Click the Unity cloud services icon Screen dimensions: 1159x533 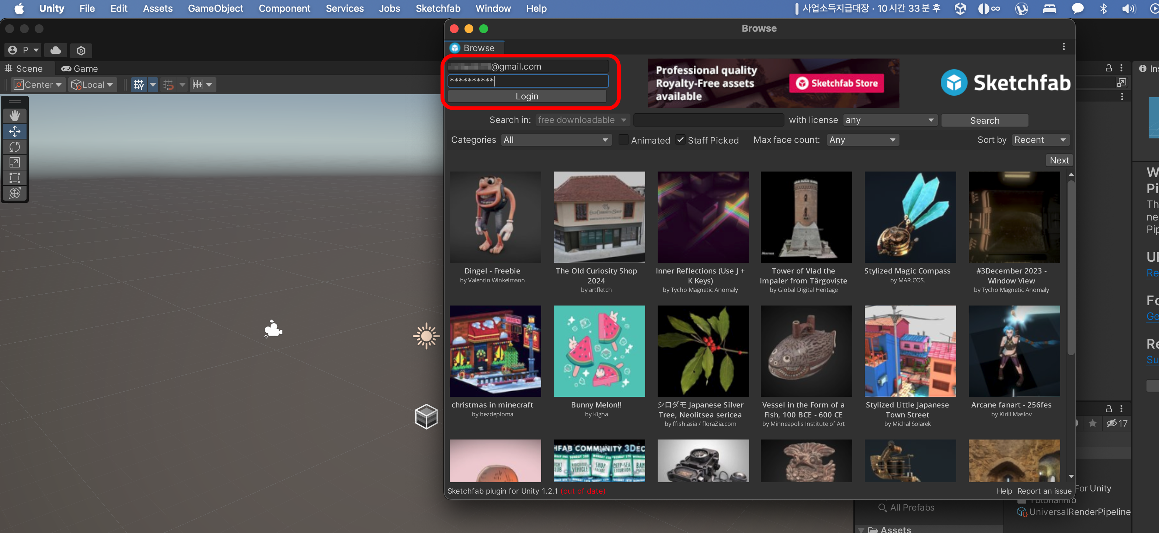click(x=56, y=50)
